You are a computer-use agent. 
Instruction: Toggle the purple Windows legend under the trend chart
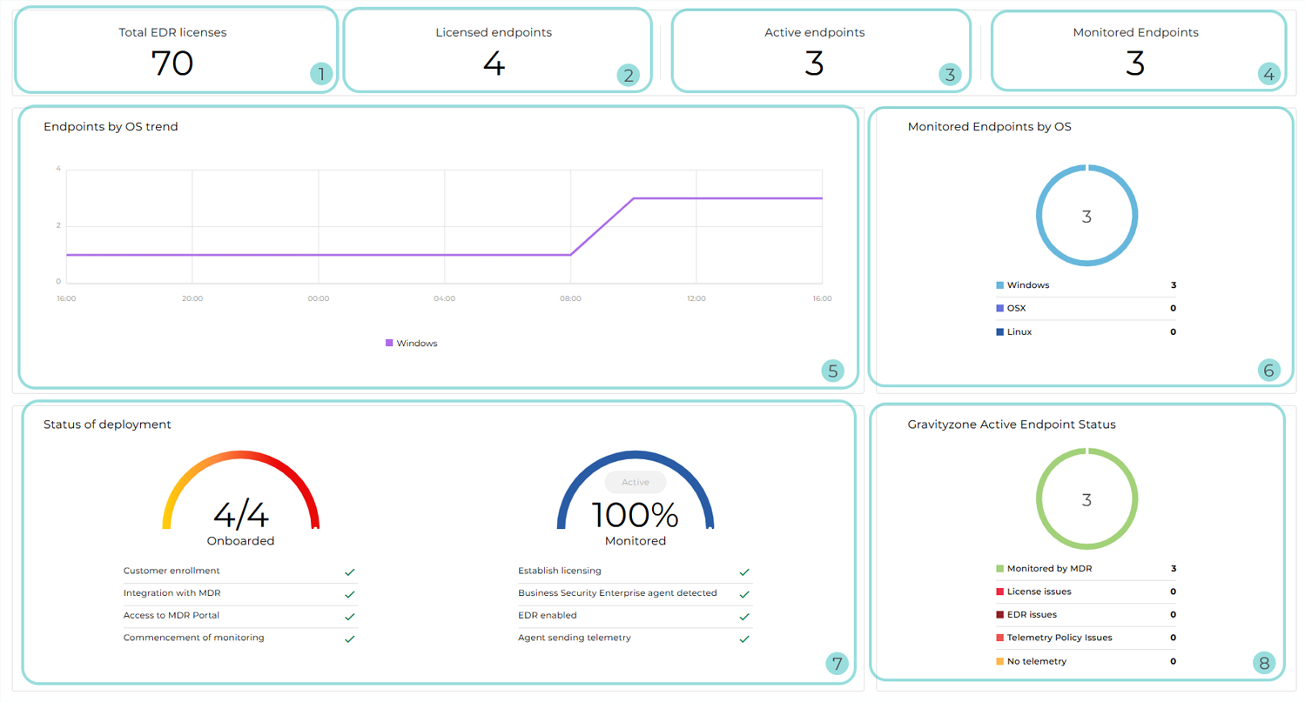click(411, 344)
